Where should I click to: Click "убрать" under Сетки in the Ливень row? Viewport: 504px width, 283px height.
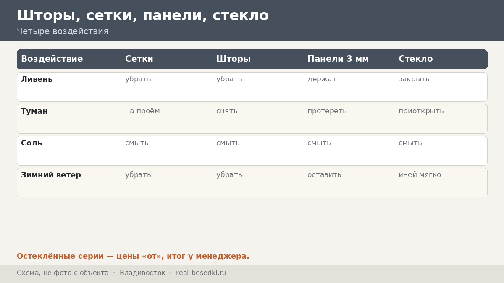(x=138, y=79)
